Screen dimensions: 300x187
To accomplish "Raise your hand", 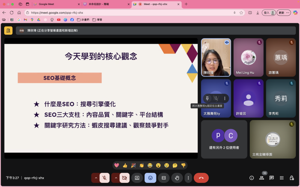I will (x=177, y=178).
